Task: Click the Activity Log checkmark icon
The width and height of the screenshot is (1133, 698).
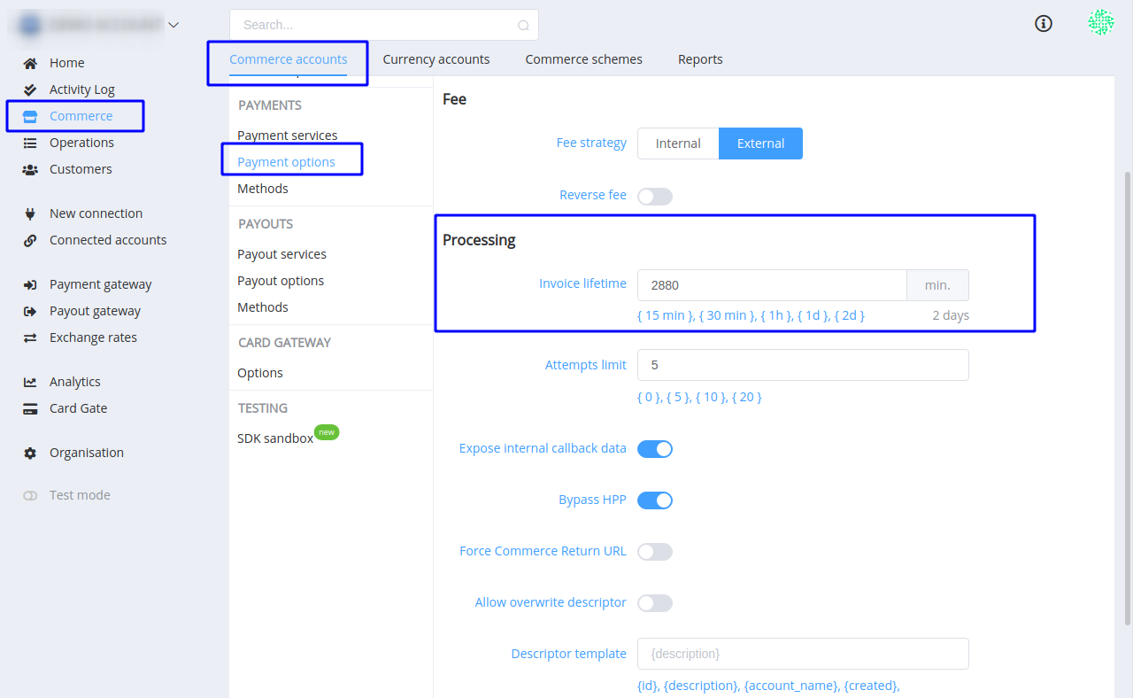Action: 30,89
